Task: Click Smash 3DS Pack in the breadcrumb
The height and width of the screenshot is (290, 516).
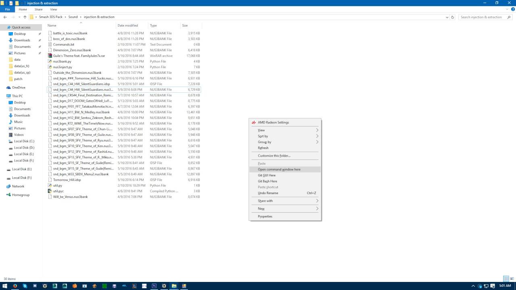Action: point(50,17)
